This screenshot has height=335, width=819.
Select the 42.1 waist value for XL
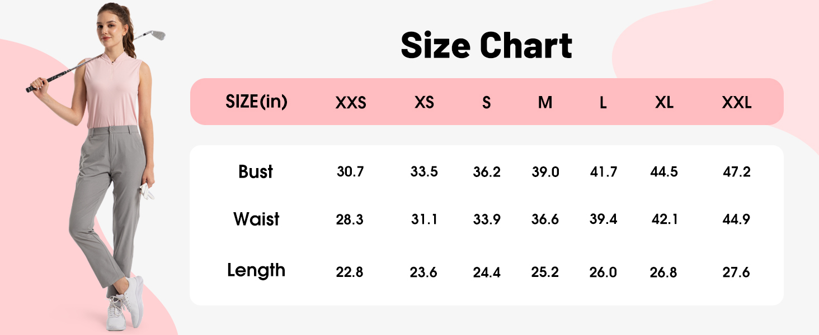(x=665, y=220)
